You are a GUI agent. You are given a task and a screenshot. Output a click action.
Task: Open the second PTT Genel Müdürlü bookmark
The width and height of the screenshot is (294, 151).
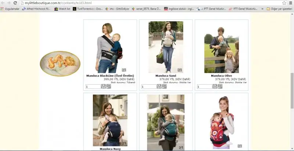243,9
